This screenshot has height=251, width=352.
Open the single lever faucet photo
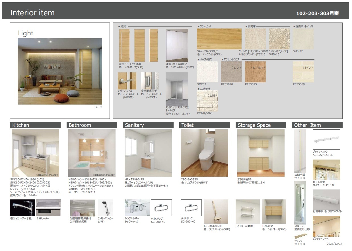137,208
